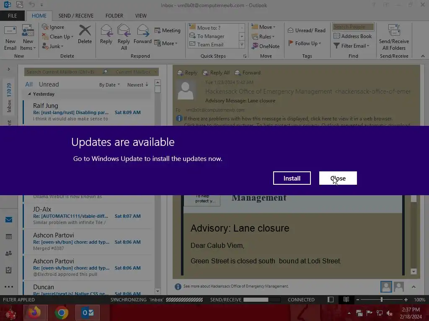Adjust the zoom slider handle

point(381,299)
